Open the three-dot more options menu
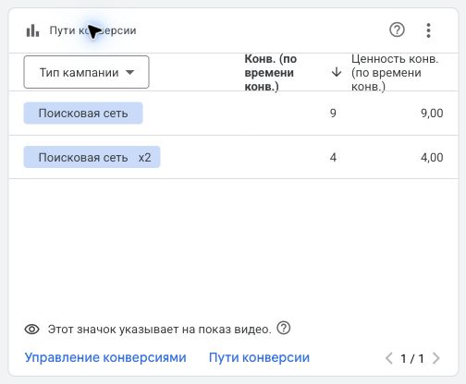Image resolution: width=466 pixels, height=384 pixels. (428, 30)
